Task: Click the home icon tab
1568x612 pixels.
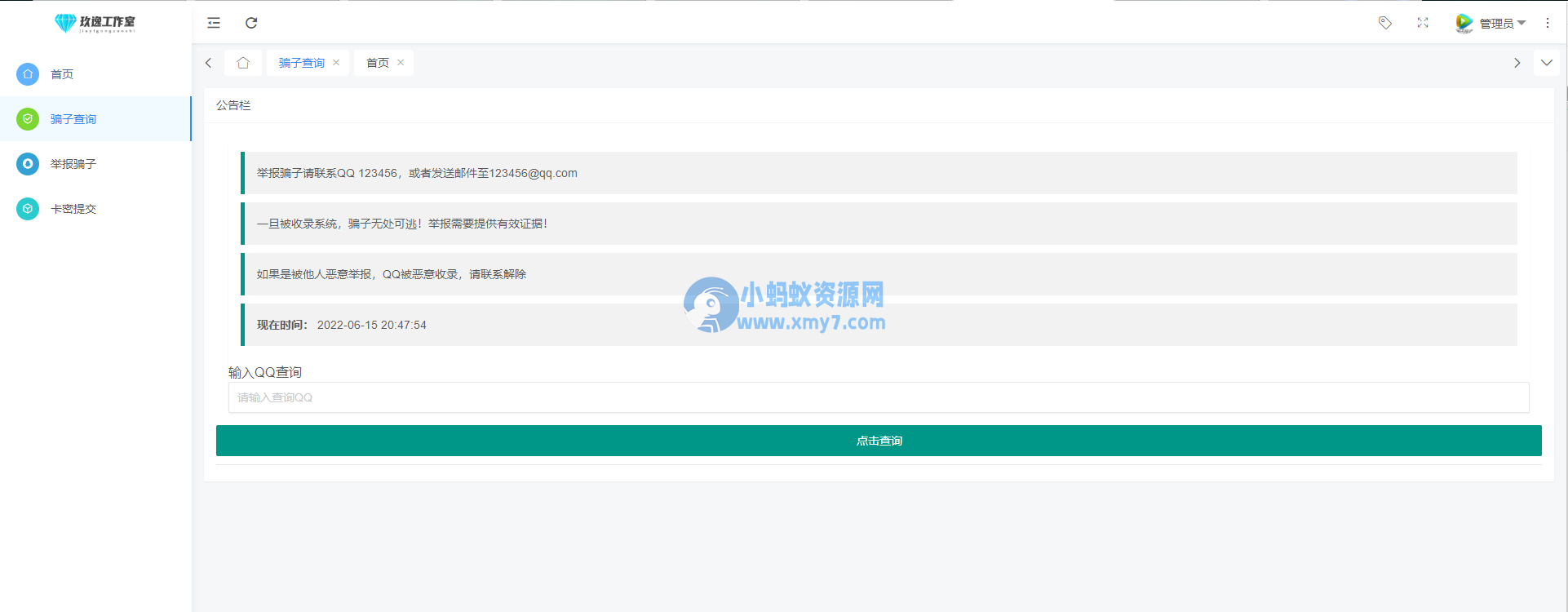Action: [x=243, y=63]
